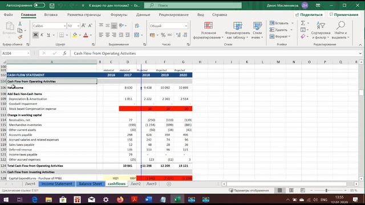Click the zoom slider handle
The image size is (365, 205).
326,190
